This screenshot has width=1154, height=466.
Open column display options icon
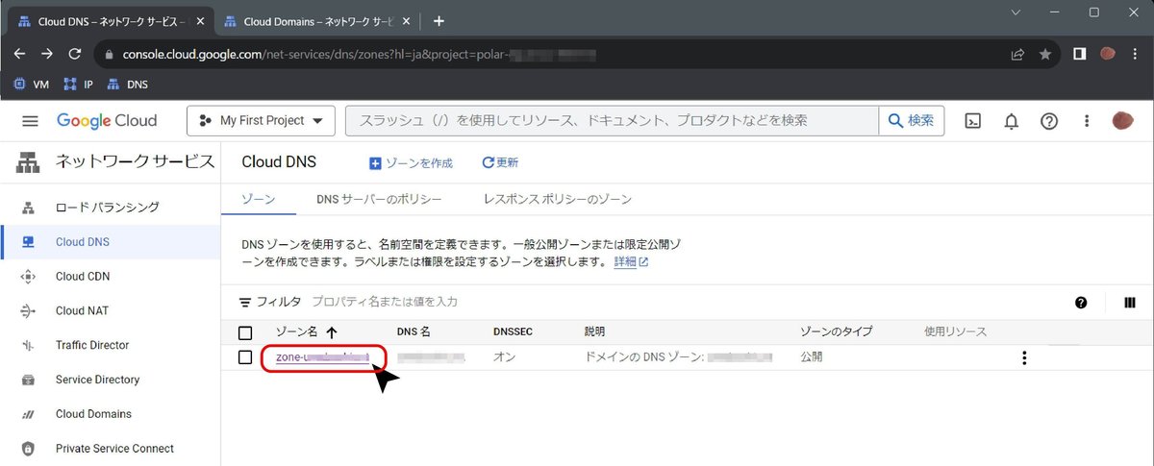[1129, 303]
